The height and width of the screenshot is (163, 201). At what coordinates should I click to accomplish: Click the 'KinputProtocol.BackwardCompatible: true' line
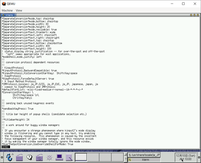(x=29, y=70)
